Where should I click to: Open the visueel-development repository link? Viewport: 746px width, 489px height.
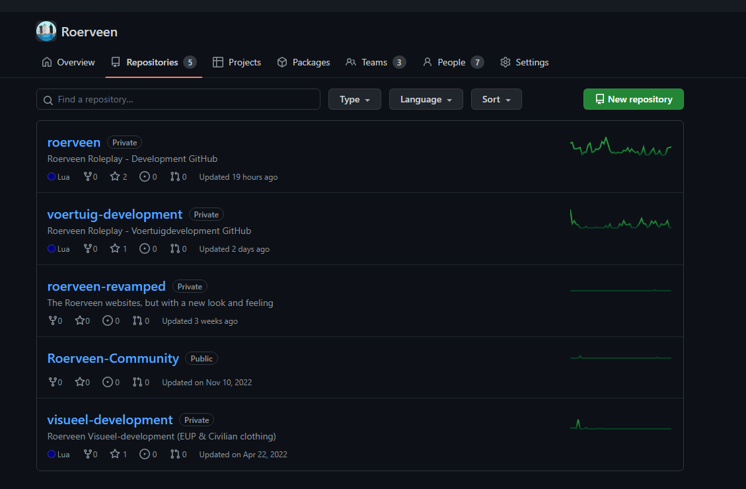110,420
